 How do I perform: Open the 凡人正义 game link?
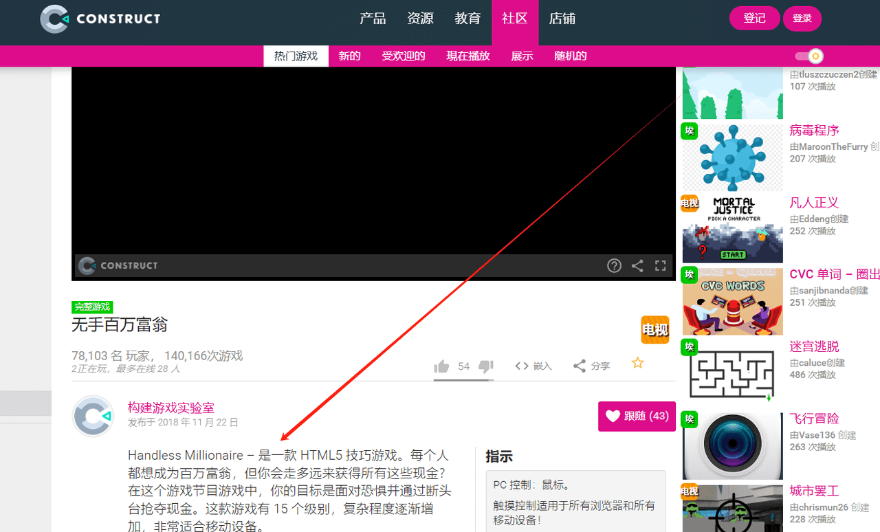tap(815, 203)
